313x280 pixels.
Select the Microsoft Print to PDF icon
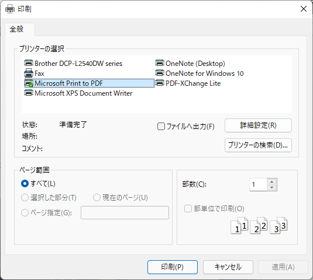pyautogui.click(x=29, y=83)
